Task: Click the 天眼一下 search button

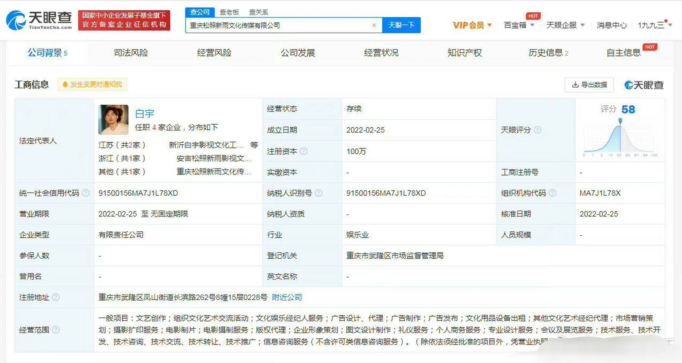Action: (x=401, y=25)
